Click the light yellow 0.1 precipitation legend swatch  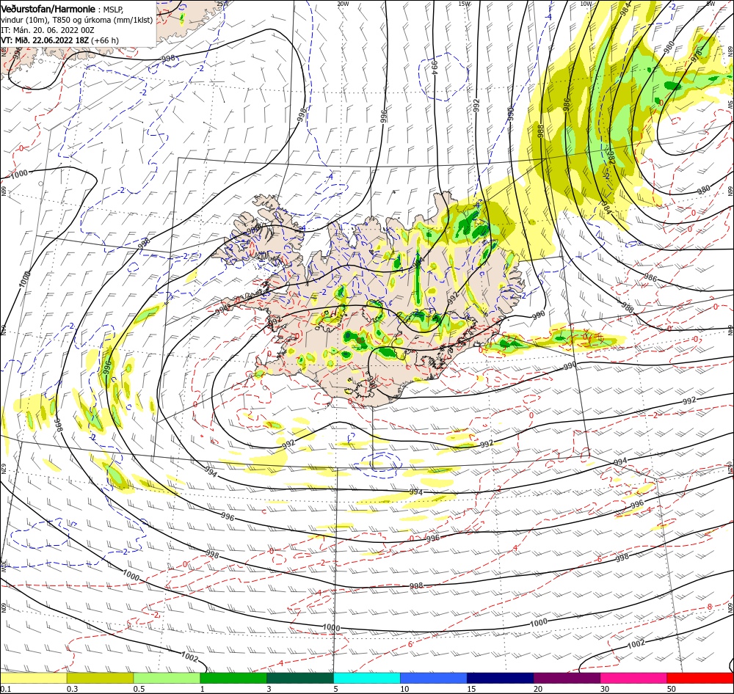(x=34, y=678)
